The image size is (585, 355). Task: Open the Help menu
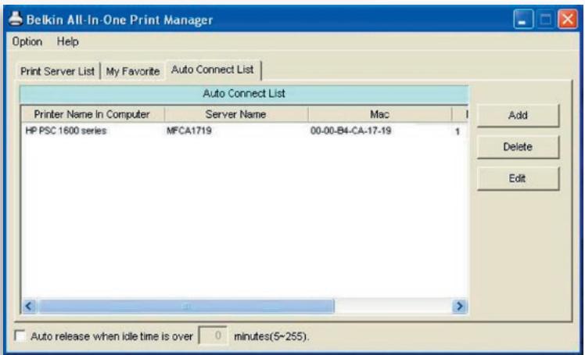point(67,41)
